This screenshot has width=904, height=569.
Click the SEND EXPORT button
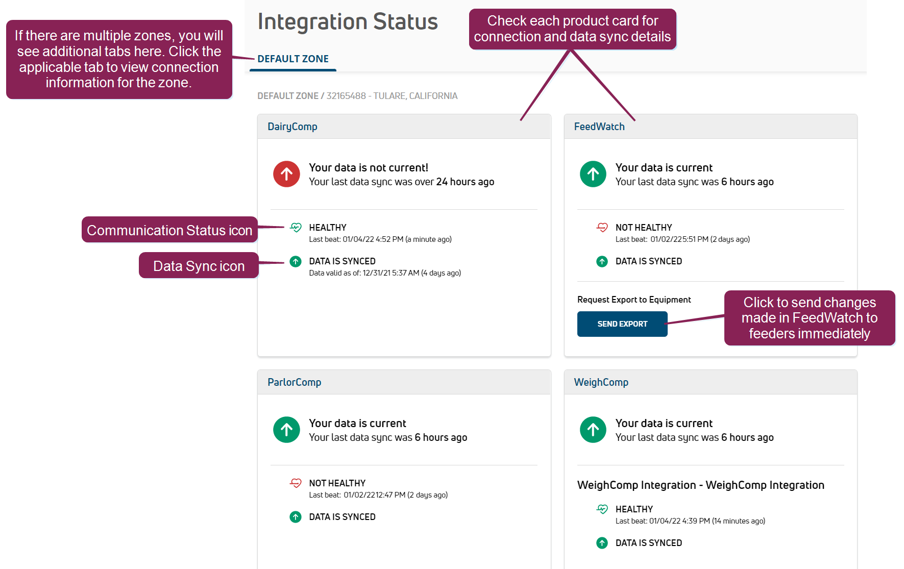point(622,324)
